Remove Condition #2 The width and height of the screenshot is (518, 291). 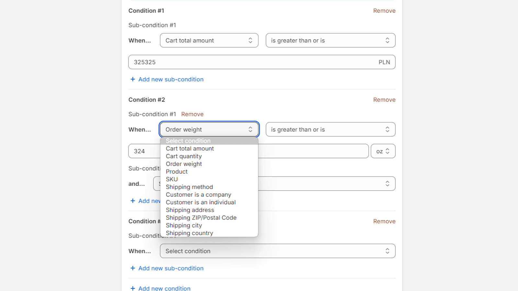pyautogui.click(x=384, y=100)
